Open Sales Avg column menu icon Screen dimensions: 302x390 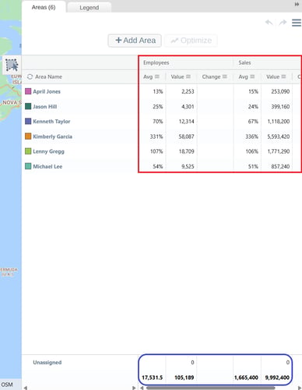click(252, 76)
